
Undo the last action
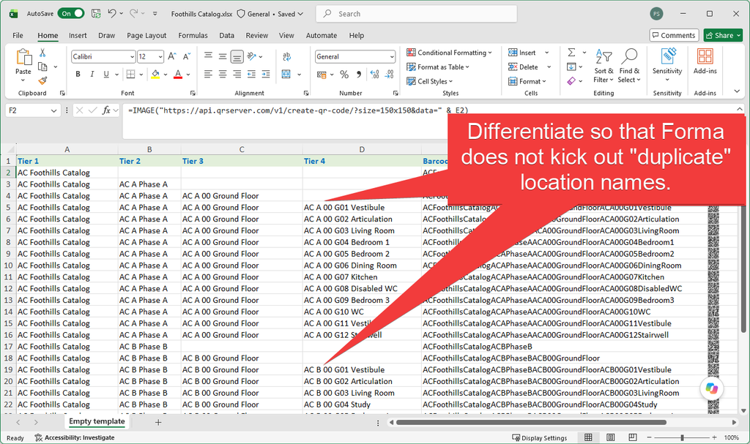tap(112, 13)
